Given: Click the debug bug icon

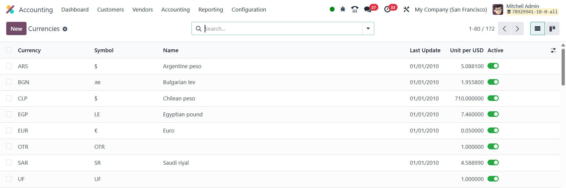Looking at the screenshot, I should (x=343, y=9).
